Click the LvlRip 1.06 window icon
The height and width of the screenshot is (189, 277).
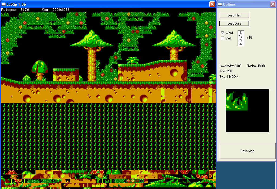[3, 4]
